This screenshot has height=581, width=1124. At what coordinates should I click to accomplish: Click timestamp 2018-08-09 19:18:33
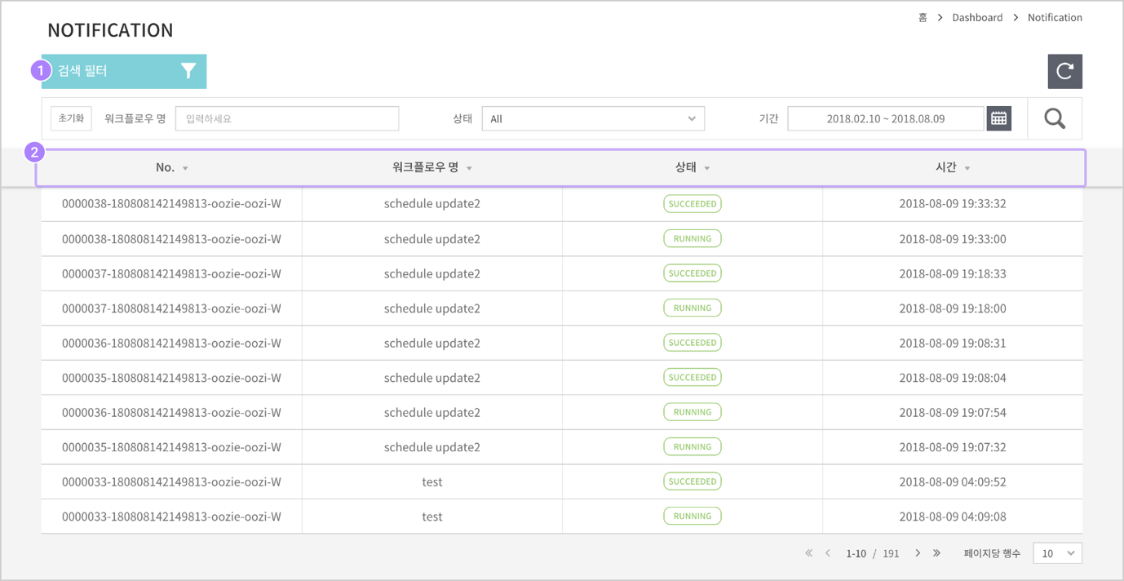[x=953, y=273]
